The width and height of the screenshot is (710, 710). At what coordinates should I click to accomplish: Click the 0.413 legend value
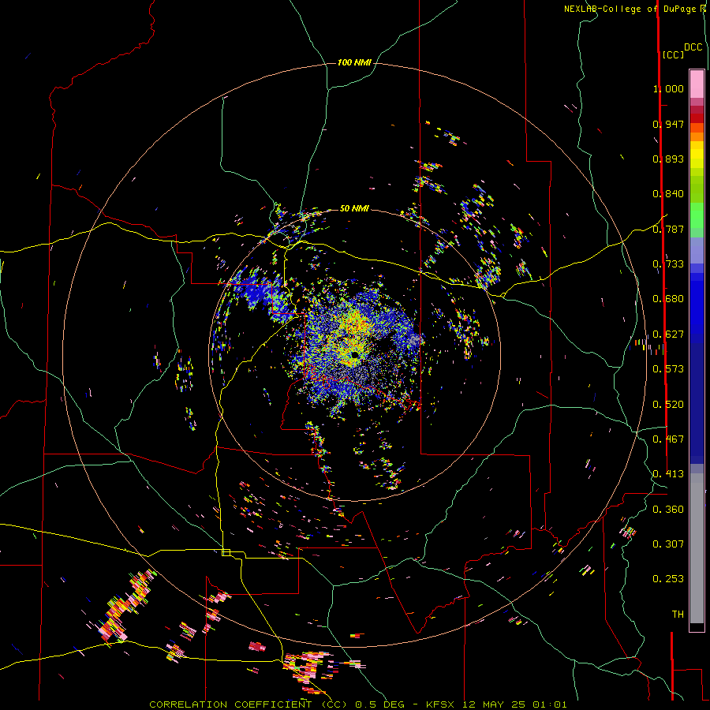click(x=668, y=474)
